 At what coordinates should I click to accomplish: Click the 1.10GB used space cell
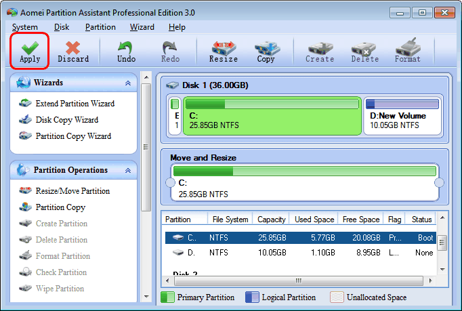323,253
